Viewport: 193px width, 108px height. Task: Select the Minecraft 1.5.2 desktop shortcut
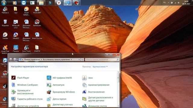click(x=16, y=24)
